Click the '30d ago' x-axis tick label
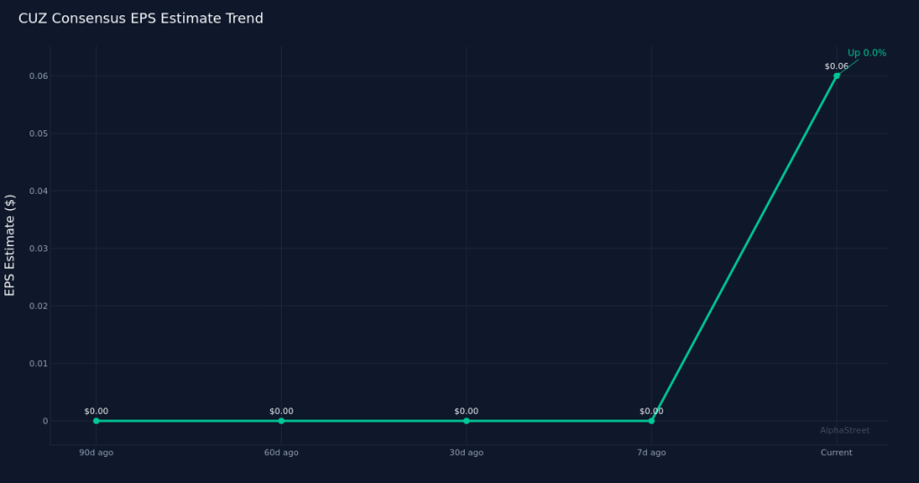Screen dimensions: 919x483 tap(466, 452)
